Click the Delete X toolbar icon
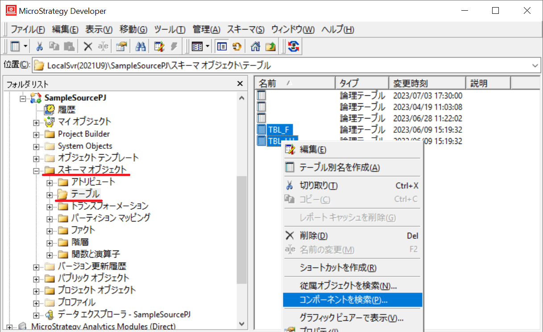This screenshot has width=543, height=332. click(x=88, y=46)
